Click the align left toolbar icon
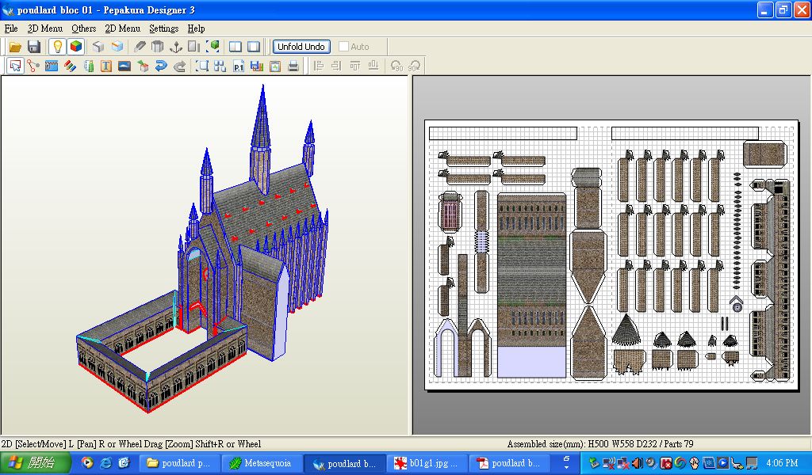 tap(319, 66)
